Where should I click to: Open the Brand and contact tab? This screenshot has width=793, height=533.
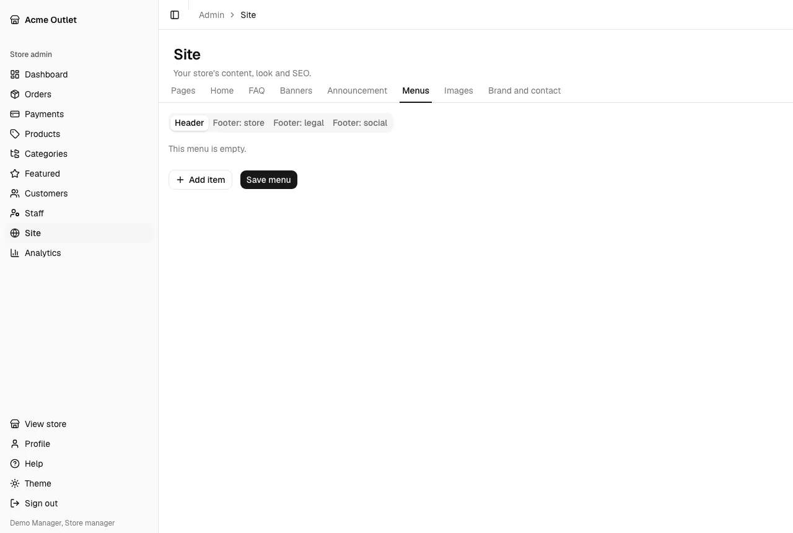point(524,90)
